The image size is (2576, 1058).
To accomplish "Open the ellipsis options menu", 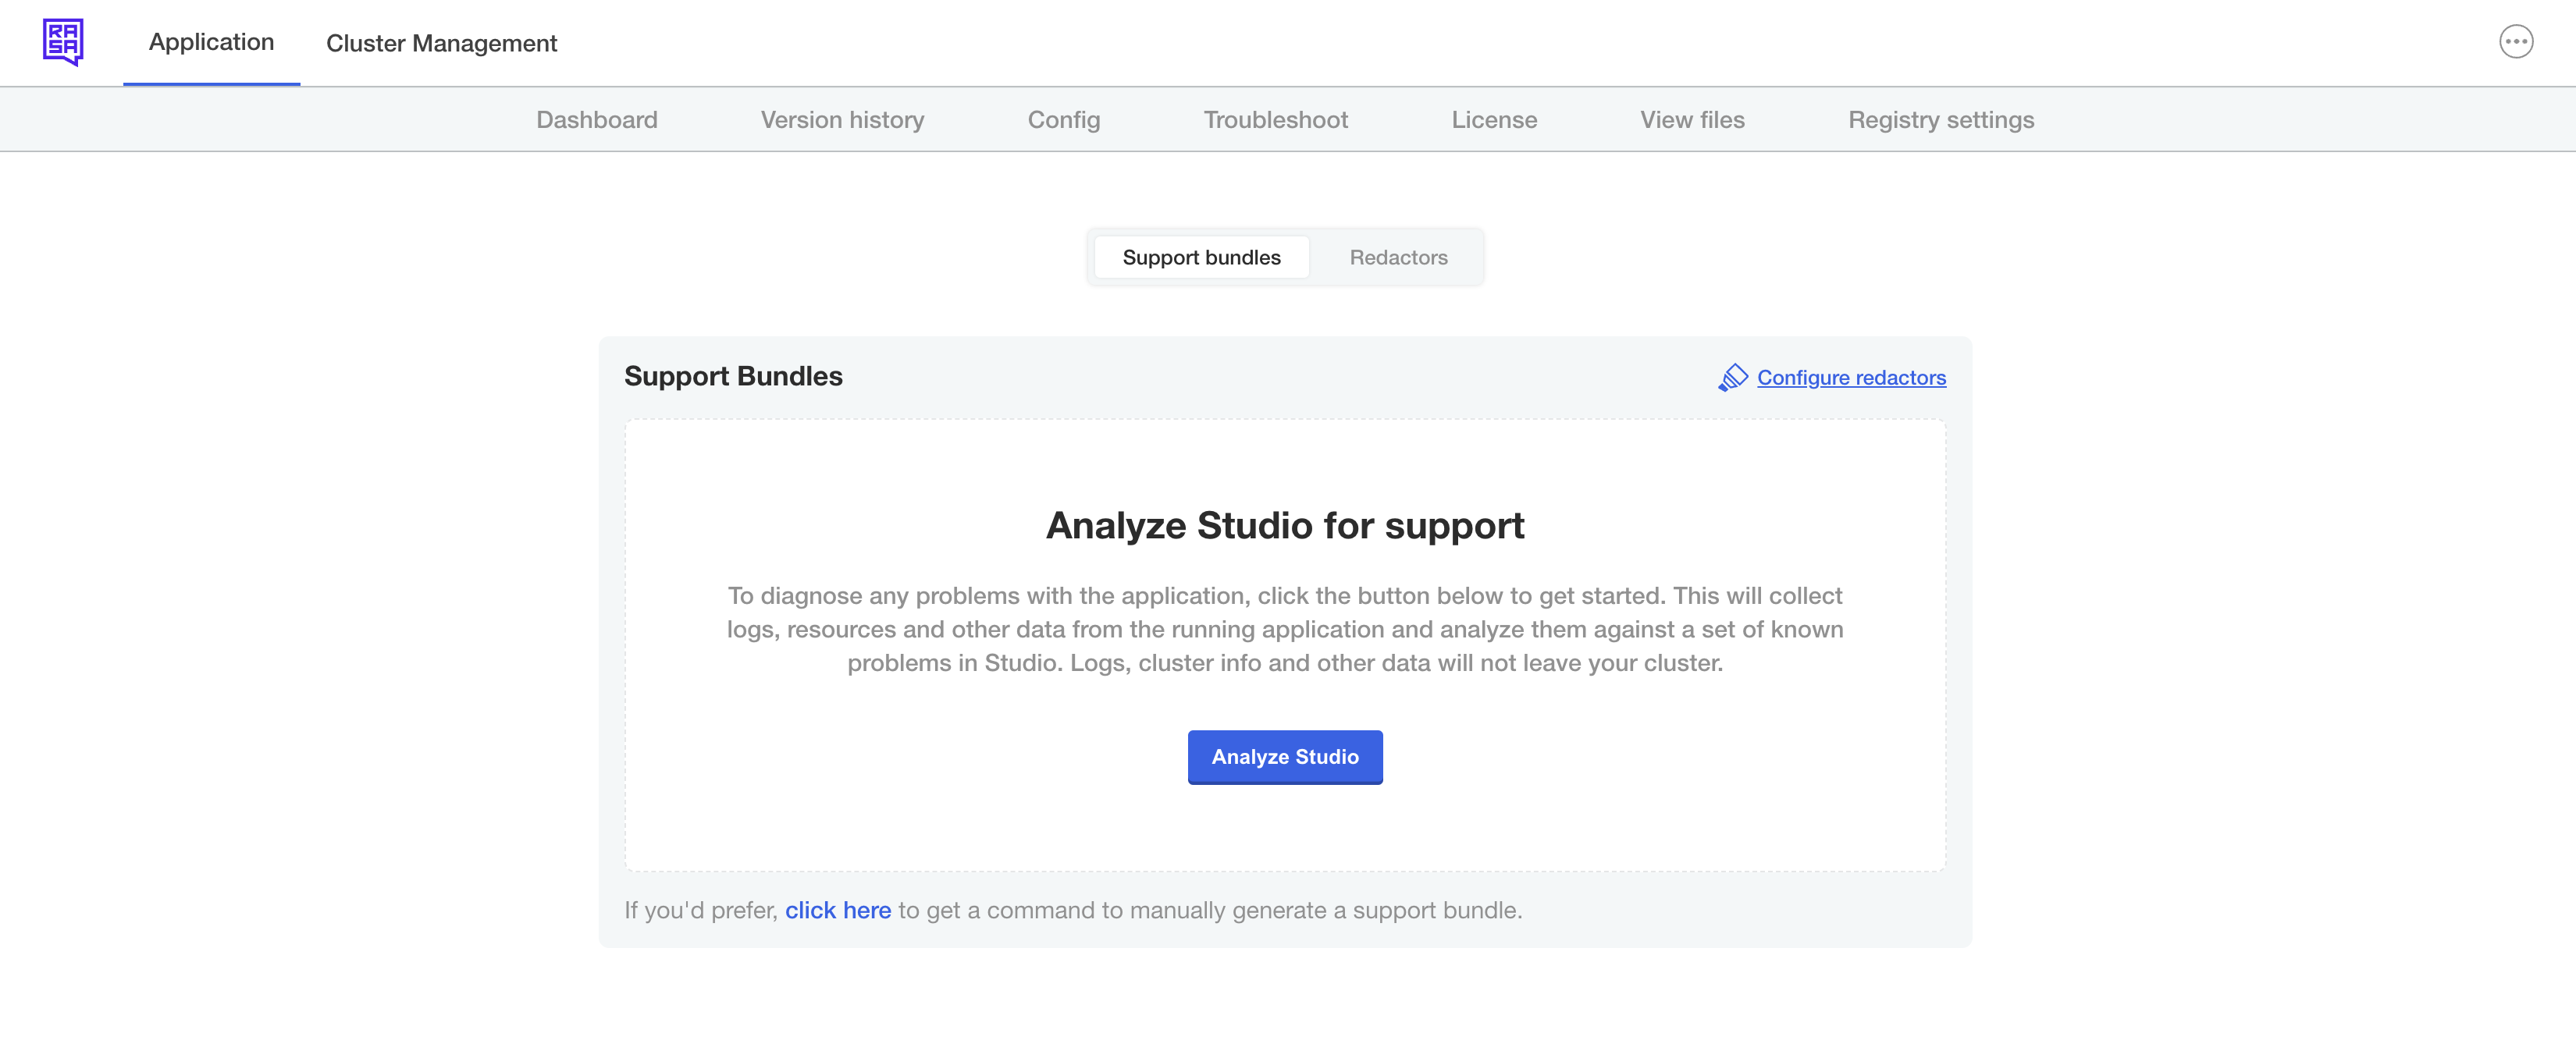I will (x=2517, y=42).
